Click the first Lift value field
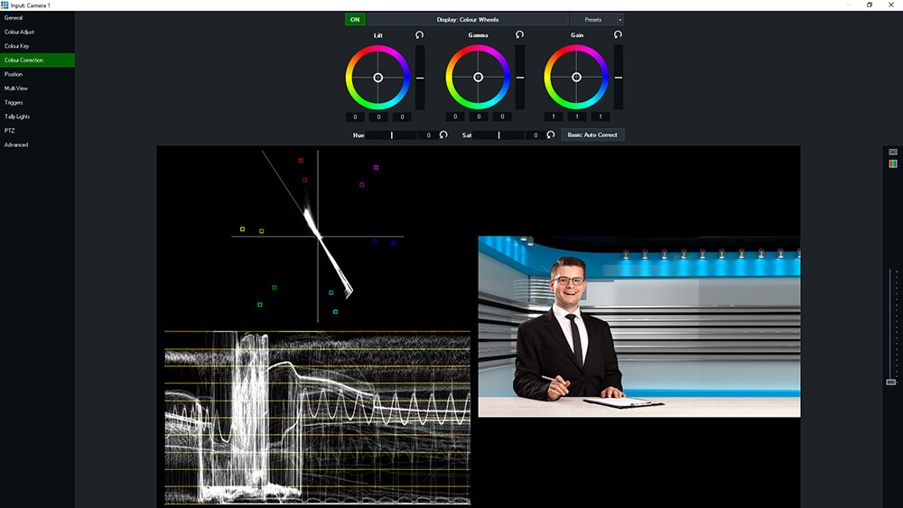Screen dimensions: 903x508 click(x=356, y=116)
